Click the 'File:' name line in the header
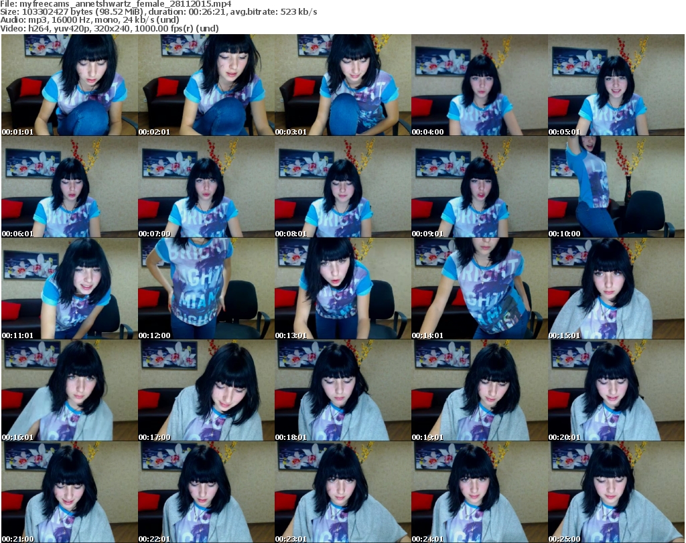This screenshot has height=543, width=686. point(116,4)
